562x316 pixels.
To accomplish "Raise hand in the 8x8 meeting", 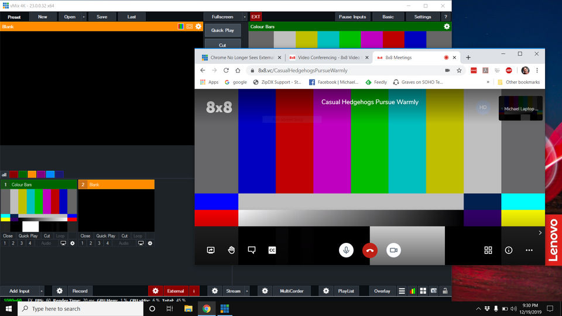I will point(231,250).
